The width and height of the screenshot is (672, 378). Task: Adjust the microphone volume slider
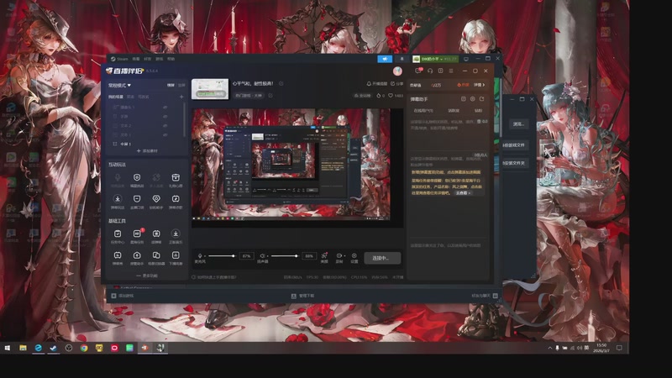point(222,256)
